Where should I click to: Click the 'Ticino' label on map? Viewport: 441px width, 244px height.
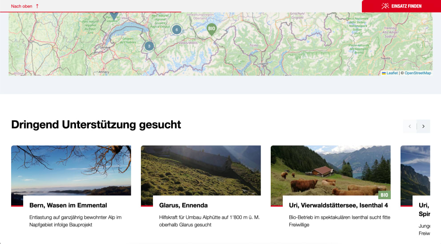point(254,45)
